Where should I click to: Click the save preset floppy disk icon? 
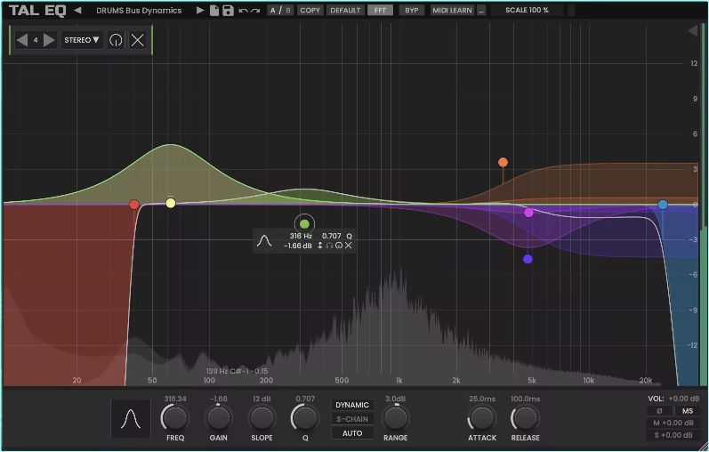coord(228,11)
